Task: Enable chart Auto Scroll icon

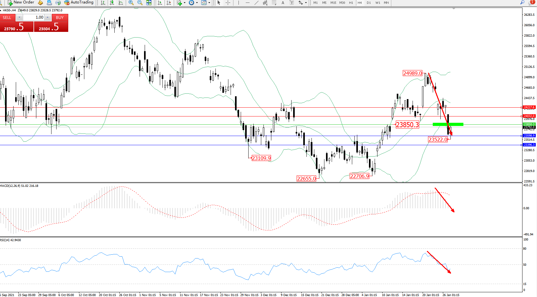Action: tap(160, 3)
